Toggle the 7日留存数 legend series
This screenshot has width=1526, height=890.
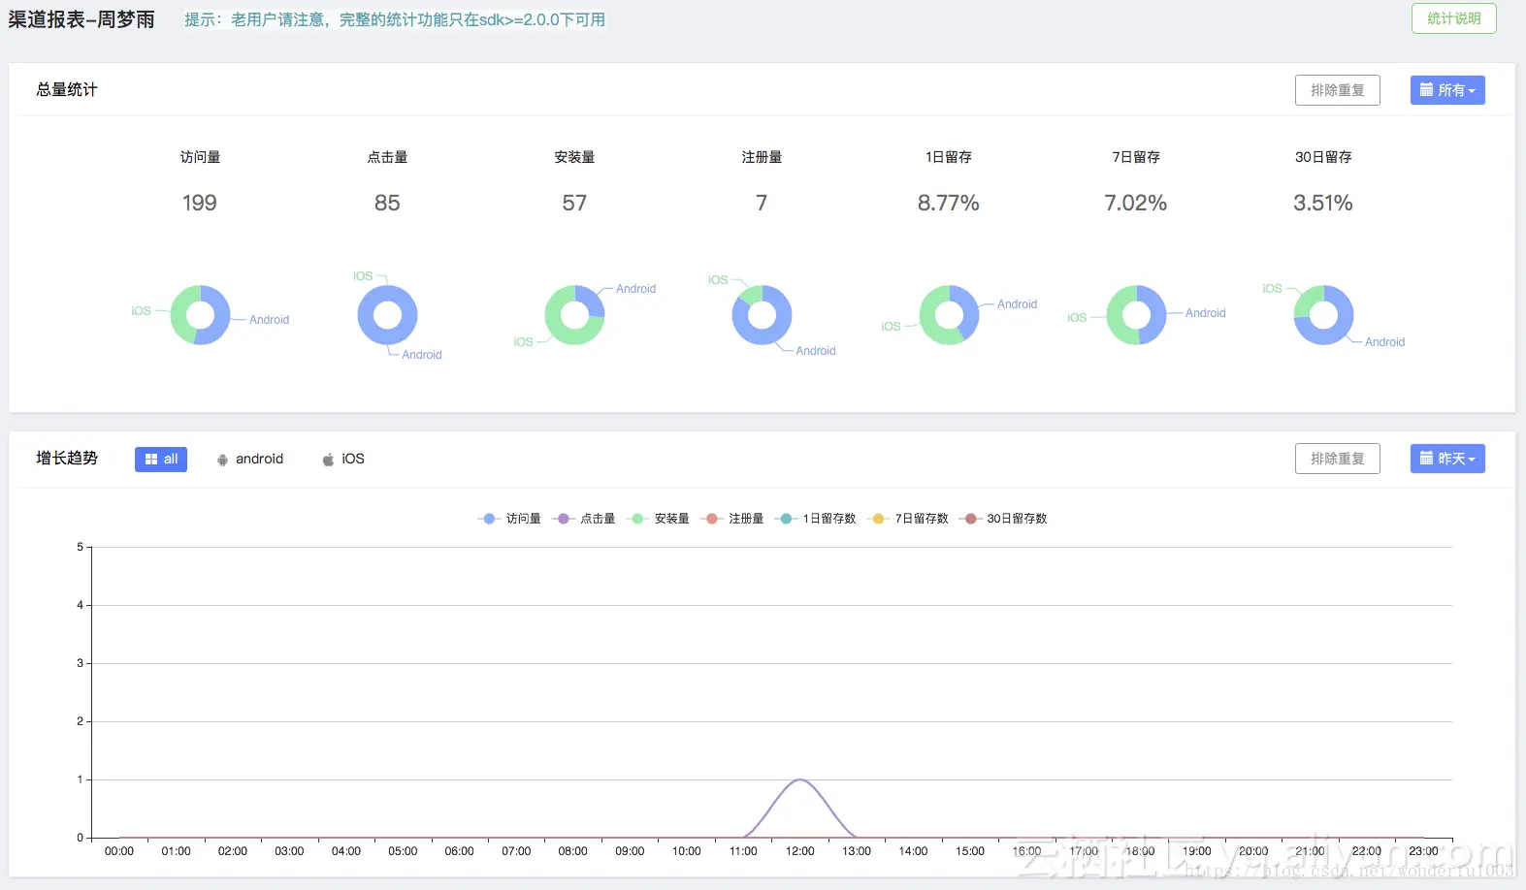click(x=909, y=519)
